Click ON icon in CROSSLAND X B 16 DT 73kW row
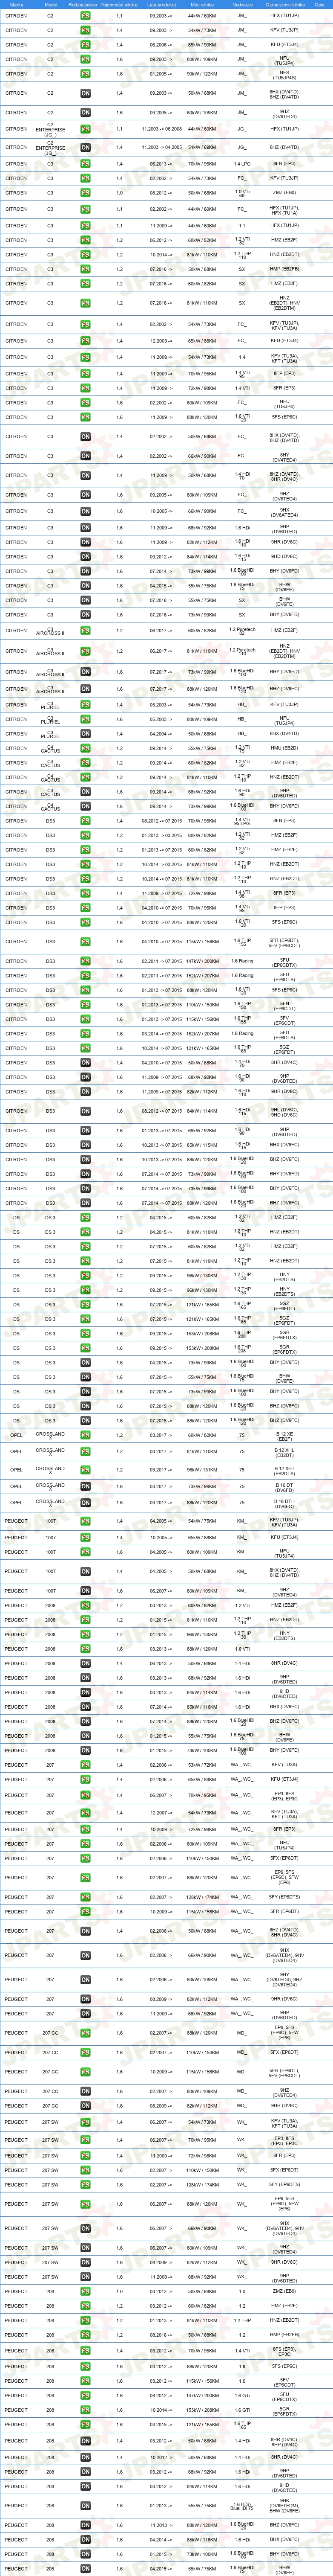 [x=86, y=1486]
